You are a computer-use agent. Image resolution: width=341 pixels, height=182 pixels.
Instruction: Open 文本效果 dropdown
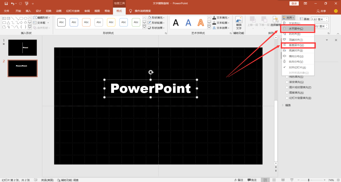click(x=221, y=28)
